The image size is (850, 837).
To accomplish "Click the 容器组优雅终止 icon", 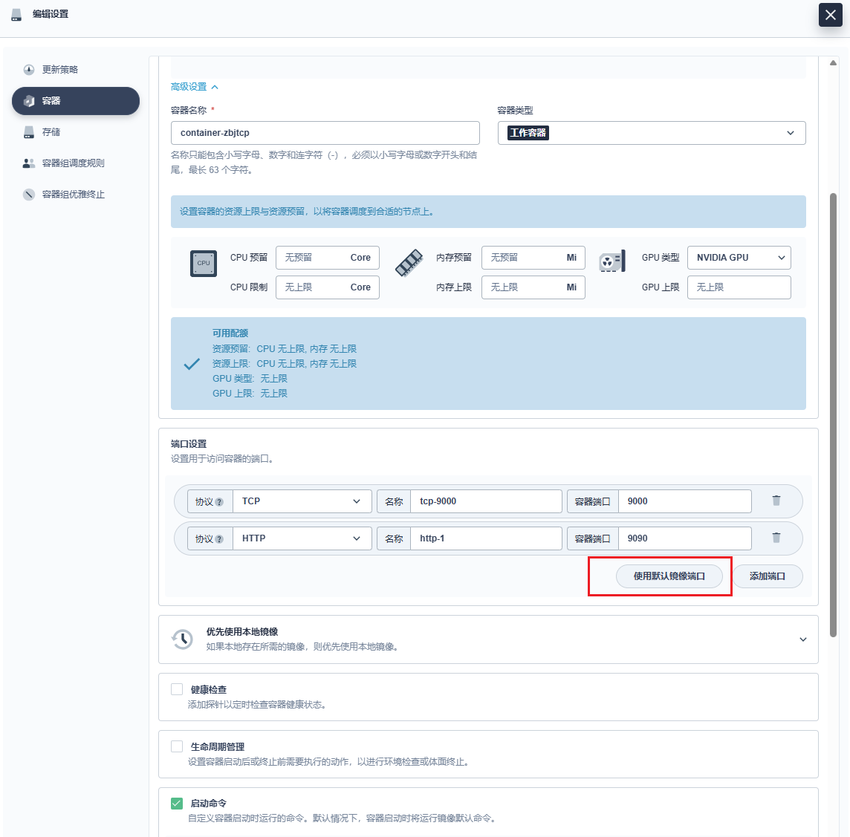I will [x=29, y=195].
